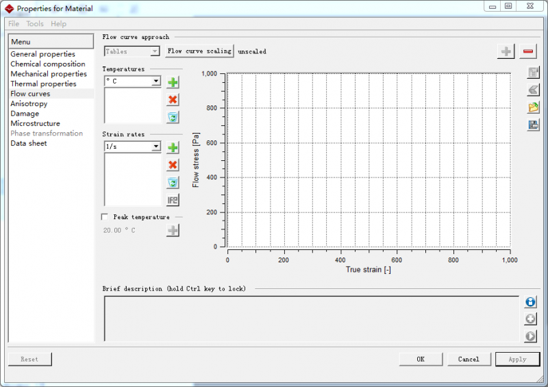The image size is (548, 387).
Task: Open table sheet icon beside chart
Action: 534,73
